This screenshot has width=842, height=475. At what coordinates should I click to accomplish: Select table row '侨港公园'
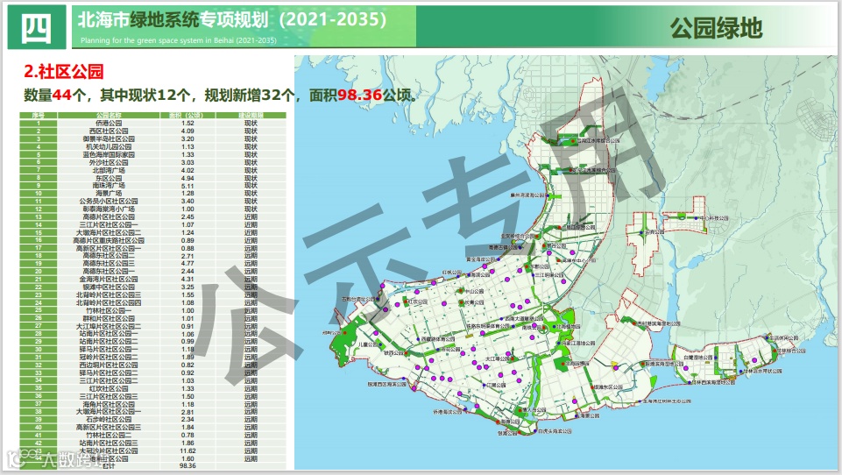153,123
